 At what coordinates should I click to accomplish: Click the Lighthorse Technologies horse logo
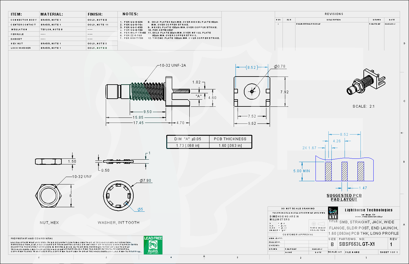point(333,213)
